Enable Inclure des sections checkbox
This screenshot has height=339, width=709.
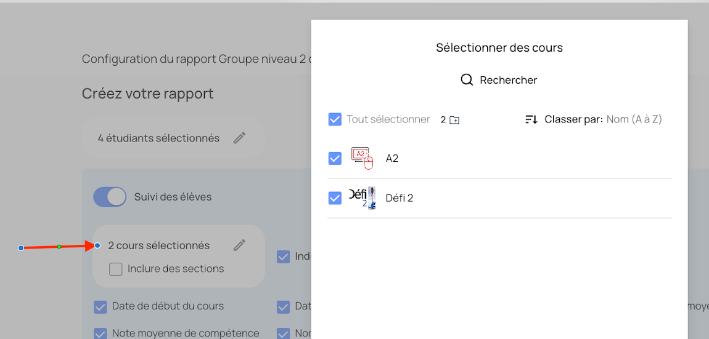click(115, 269)
